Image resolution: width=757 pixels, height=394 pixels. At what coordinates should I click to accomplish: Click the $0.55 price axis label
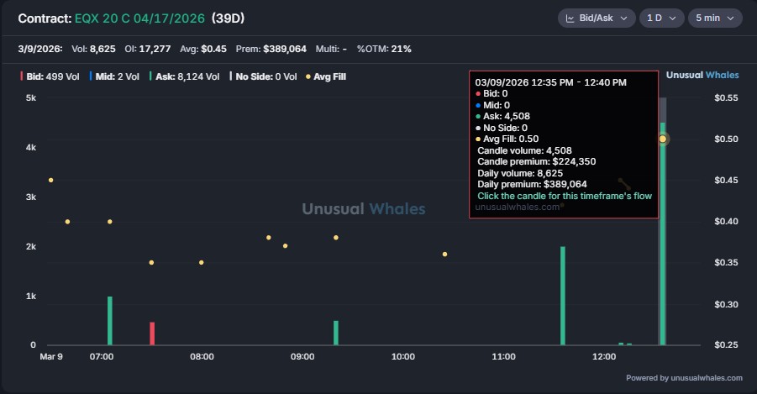(726, 98)
